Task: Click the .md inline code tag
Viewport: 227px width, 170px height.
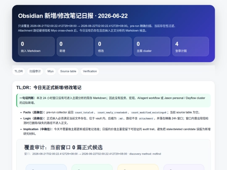Action: pos(120,118)
